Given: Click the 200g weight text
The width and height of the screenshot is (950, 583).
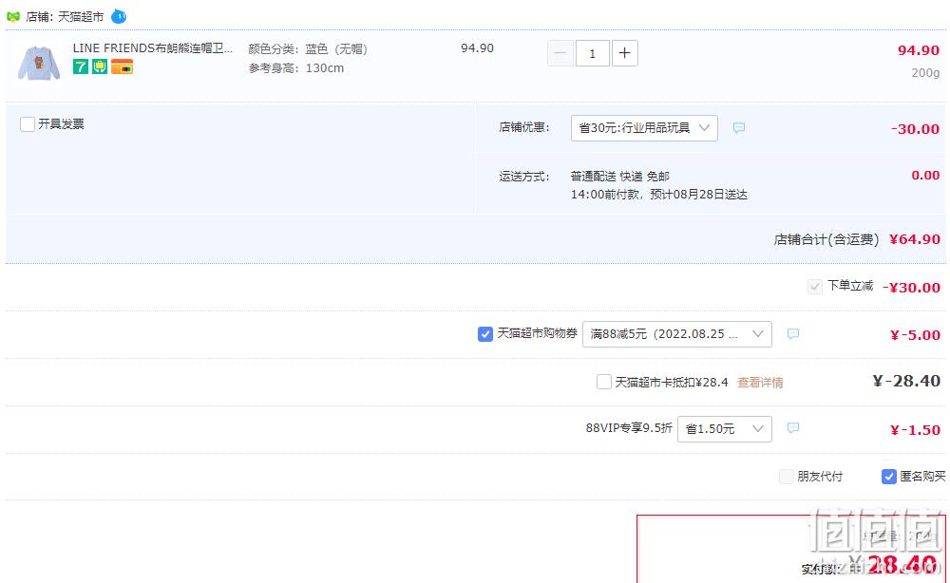Looking at the screenshot, I should [925, 73].
